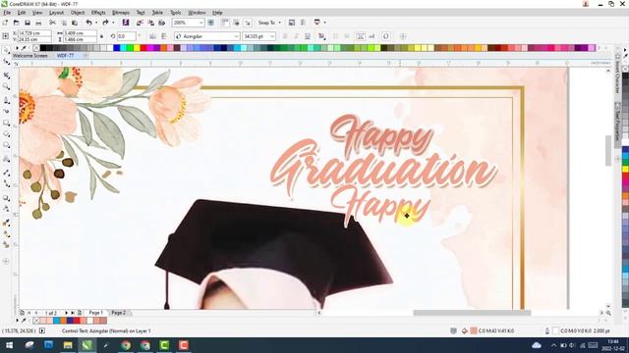Screen dimensions: 629x353
Task: Click the Edit text icon in property bar
Action: point(372,36)
